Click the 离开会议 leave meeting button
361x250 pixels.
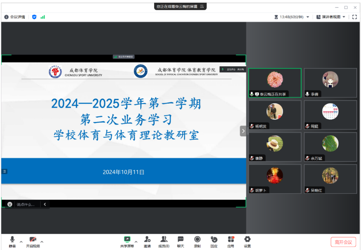tap(343, 242)
